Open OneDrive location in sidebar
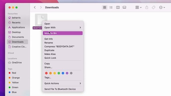 coord(17,63)
